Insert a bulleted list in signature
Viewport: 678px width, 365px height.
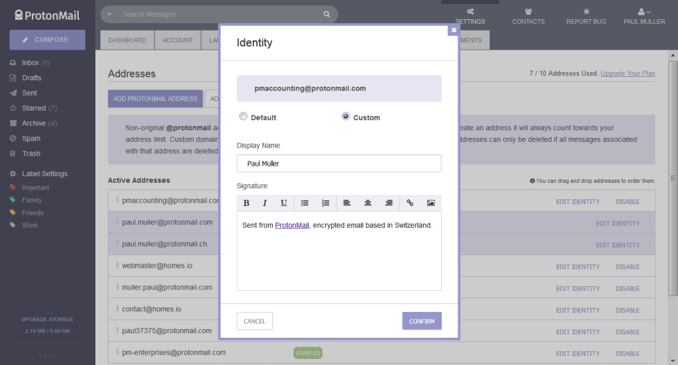(x=305, y=203)
